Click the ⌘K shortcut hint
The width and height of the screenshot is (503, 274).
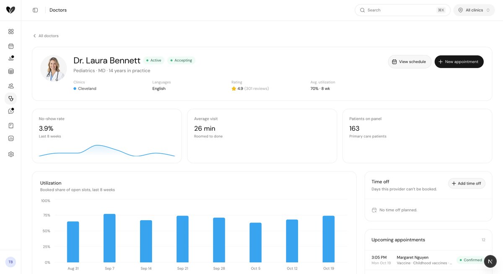[441, 10]
